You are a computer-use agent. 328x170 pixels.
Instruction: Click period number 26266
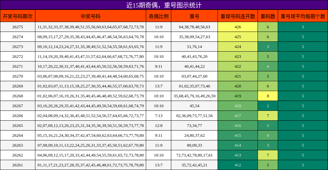(x=18, y=116)
